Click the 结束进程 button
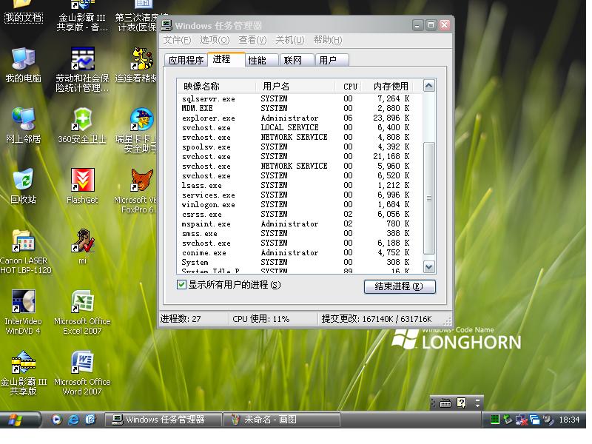 click(400, 286)
